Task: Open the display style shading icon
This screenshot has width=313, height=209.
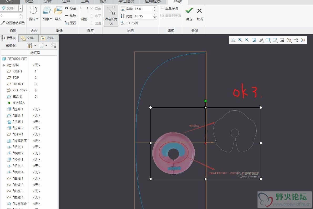Action: click(x=261, y=40)
